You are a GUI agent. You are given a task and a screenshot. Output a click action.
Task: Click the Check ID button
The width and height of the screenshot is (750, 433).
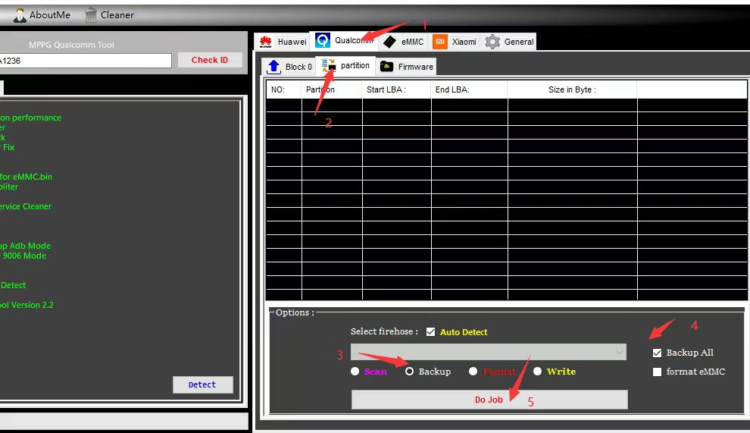coord(210,60)
